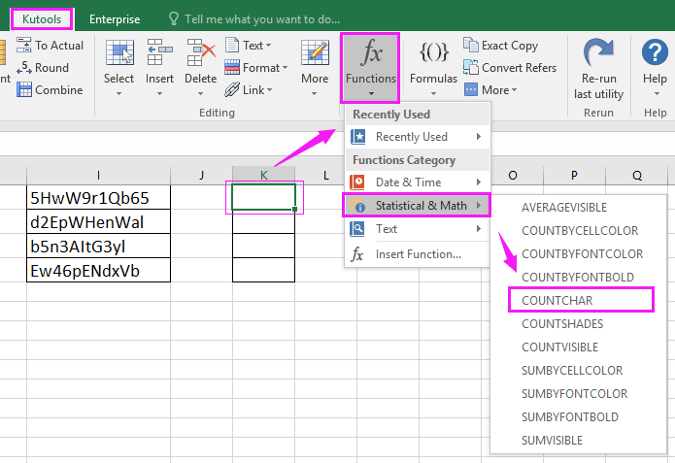Click the Insert Function fx icon
Image resolution: width=675 pixels, height=463 pixels.
coord(357,254)
